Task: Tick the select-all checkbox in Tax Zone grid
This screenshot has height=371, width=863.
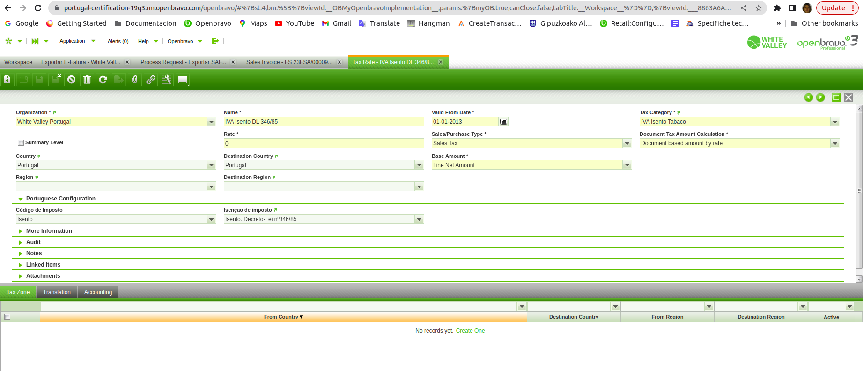Action: point(7,317)
